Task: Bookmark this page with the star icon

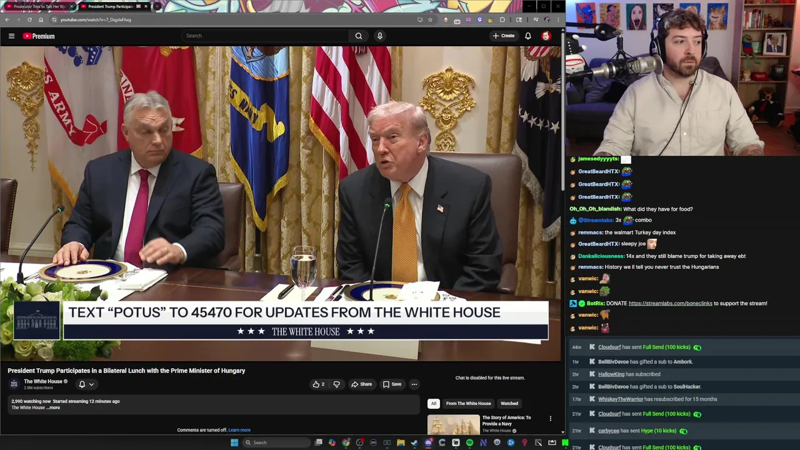Action: click(x=430, y=19)
